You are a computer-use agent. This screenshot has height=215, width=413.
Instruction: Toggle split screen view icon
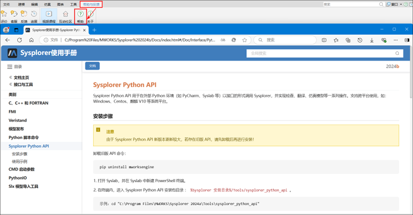(x=324, y=40)
